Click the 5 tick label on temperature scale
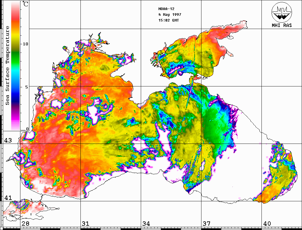The height and width of the screenshot is (230, 302). tap(27, 87)
